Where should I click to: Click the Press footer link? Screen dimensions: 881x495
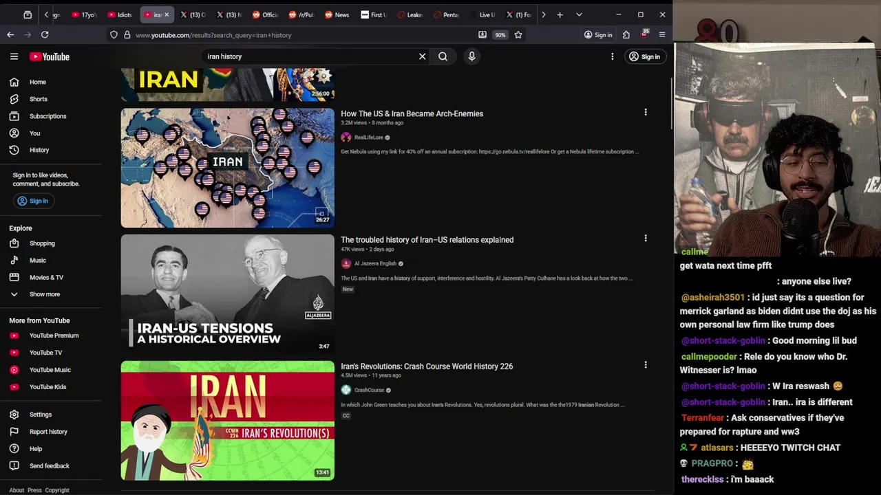[34, 490]
